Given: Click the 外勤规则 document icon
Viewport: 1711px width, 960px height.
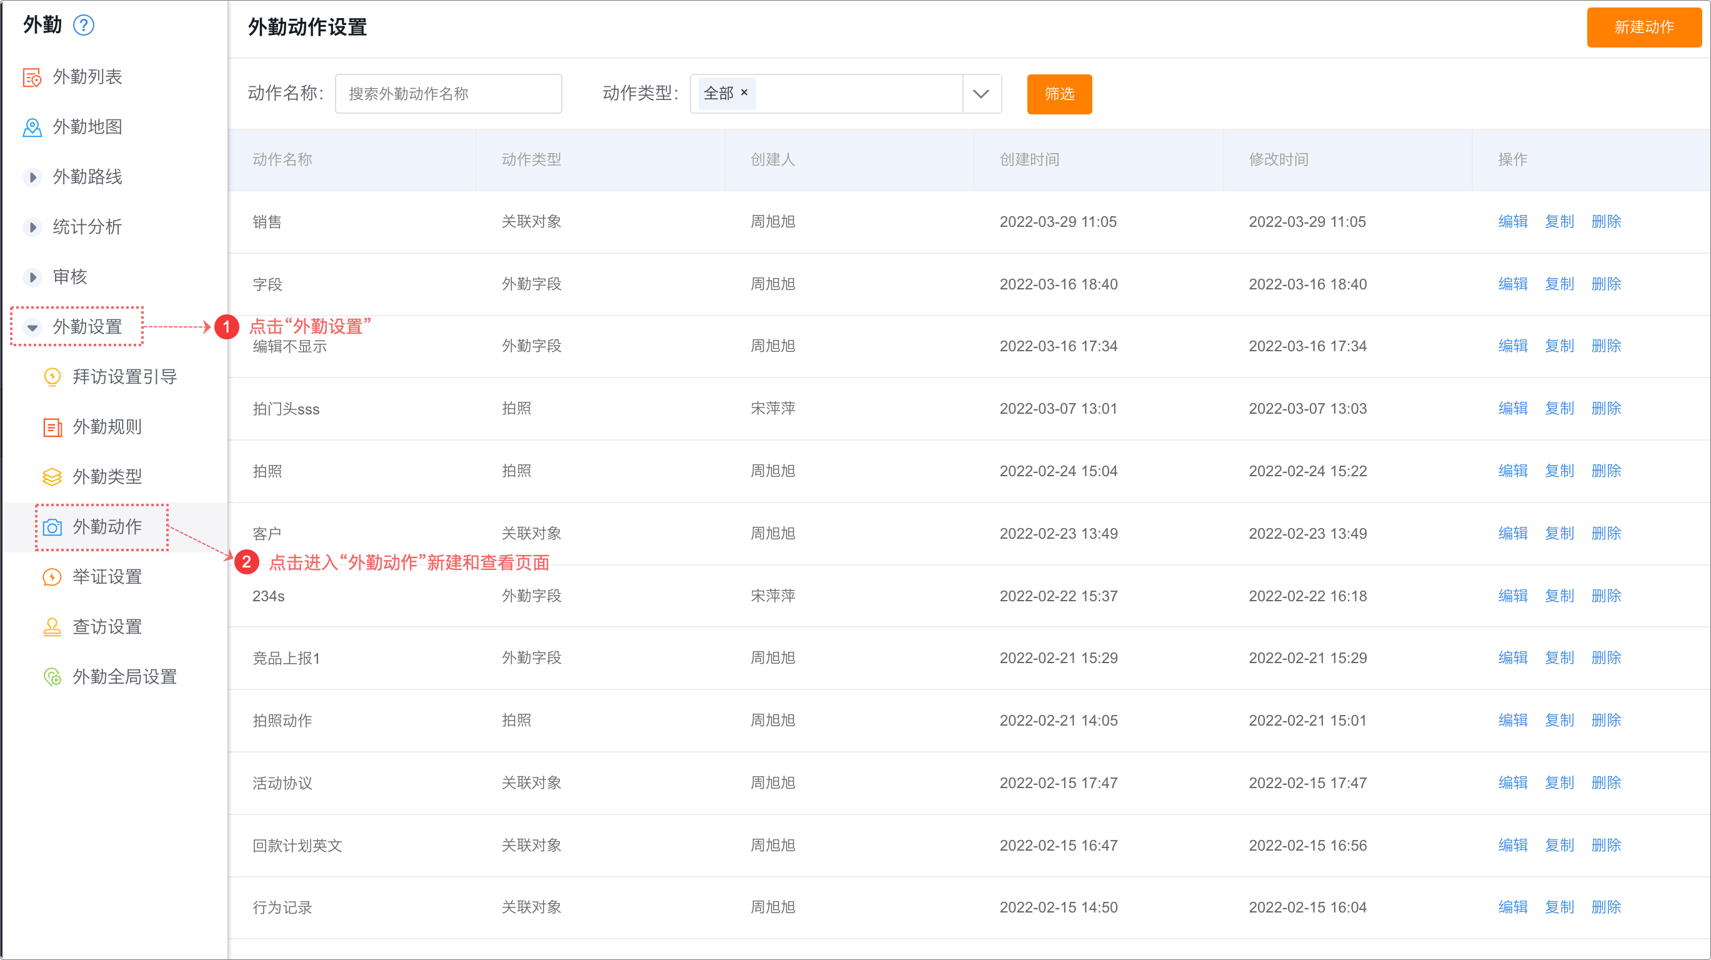Looking at the screenshot, I should [x=52, y=426].
